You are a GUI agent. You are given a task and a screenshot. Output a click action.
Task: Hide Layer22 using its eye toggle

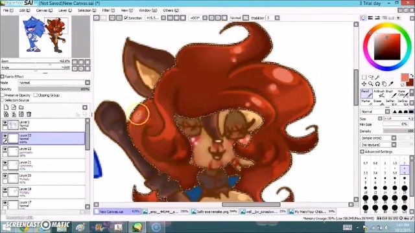(x=5, y=150)
